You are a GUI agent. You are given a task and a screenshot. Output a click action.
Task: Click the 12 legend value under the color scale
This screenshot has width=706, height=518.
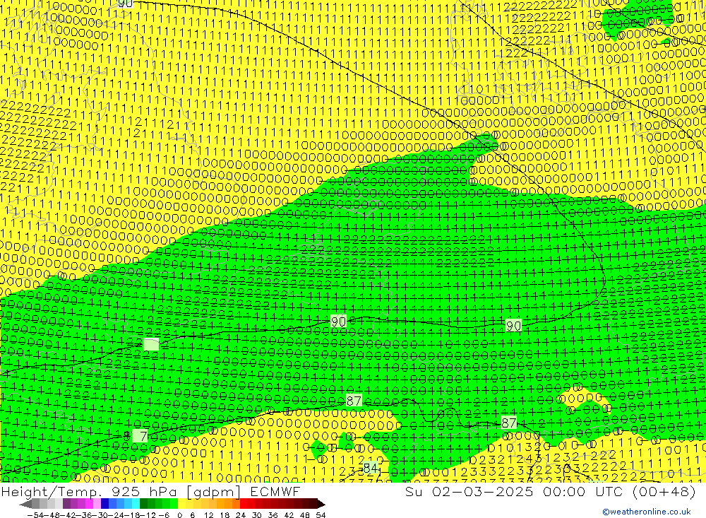click(x=208, y=515)
